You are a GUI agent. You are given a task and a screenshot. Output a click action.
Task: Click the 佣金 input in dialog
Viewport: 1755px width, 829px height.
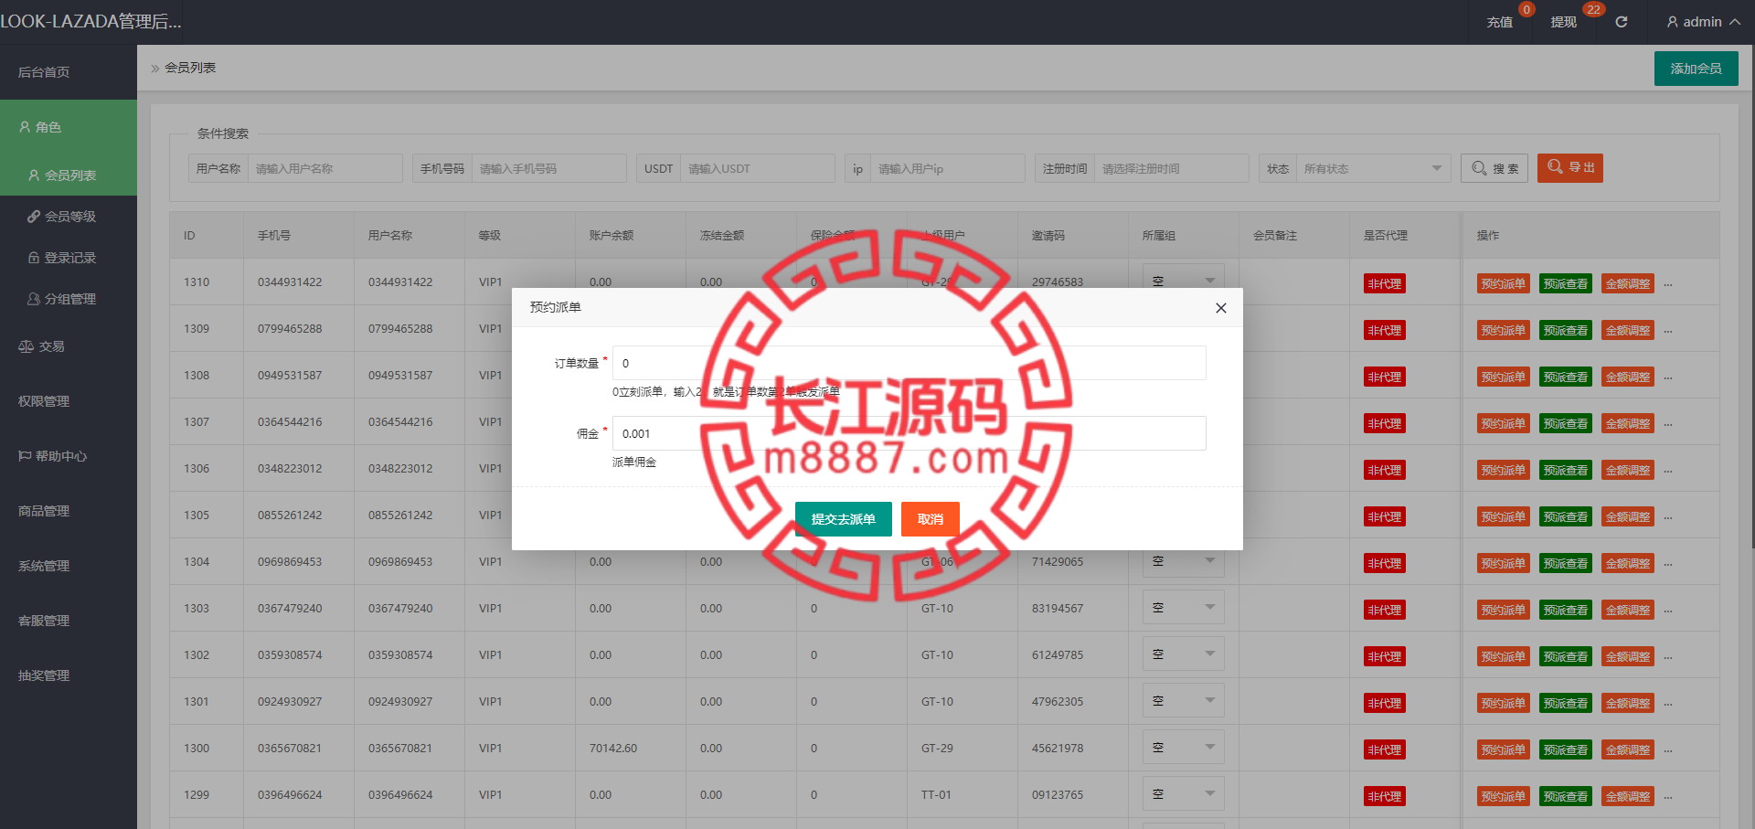click(x=909, y=433)
